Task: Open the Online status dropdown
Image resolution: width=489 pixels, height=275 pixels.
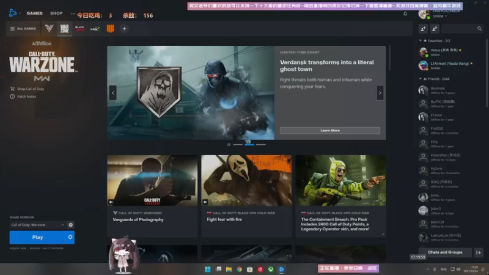Action: 439,16
